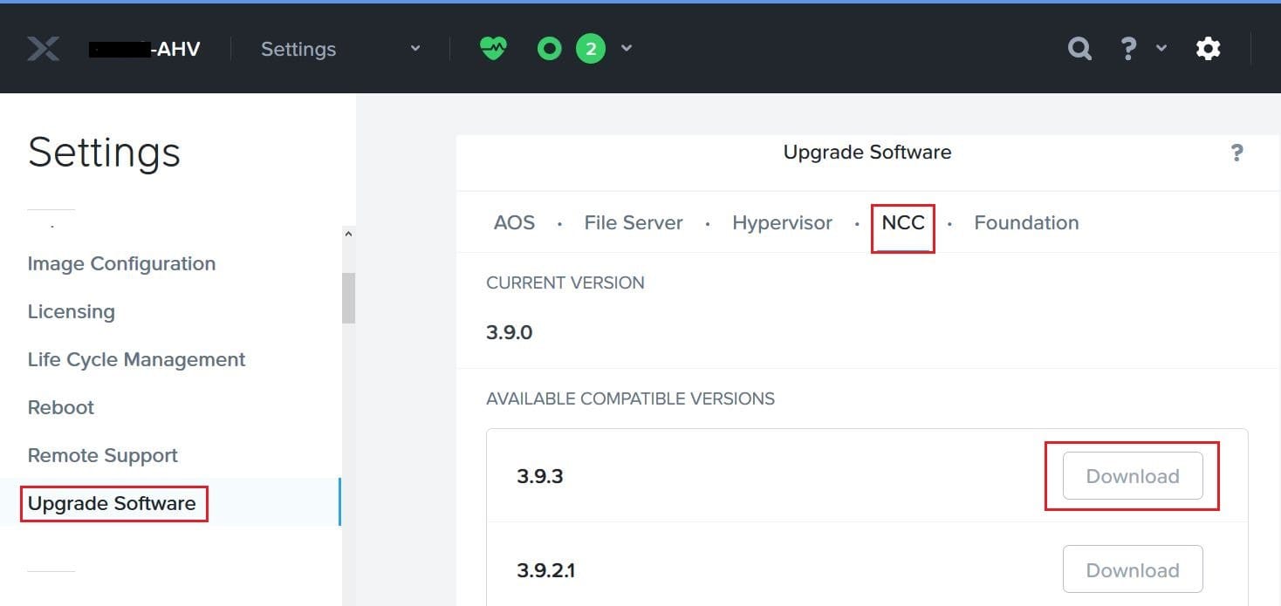
Task: Click the sidebar scroll up arrow
Action: [348, 234]
